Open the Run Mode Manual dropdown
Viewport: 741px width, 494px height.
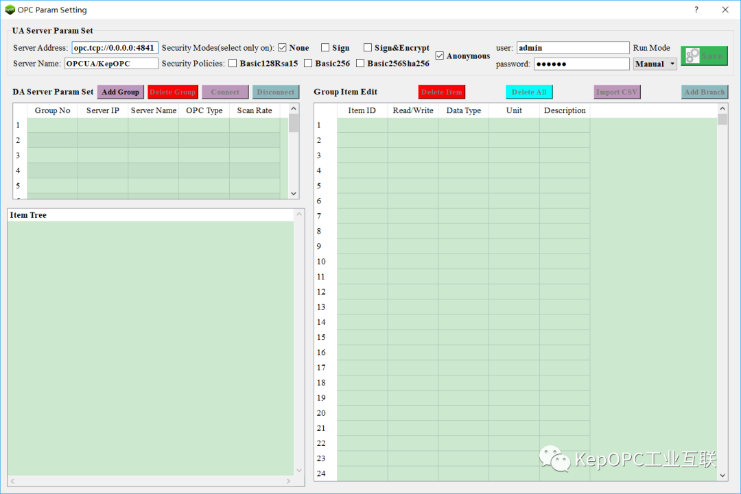pos(655,64)
